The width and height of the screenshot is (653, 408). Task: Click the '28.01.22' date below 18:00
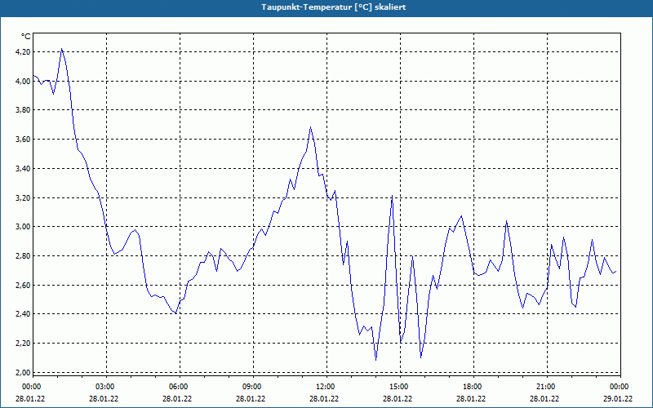pyautogui.click(x=471, y=398)
